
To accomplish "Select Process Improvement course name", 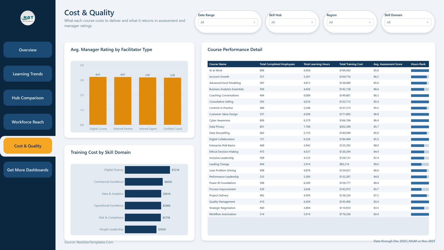I will pos(223,189).
